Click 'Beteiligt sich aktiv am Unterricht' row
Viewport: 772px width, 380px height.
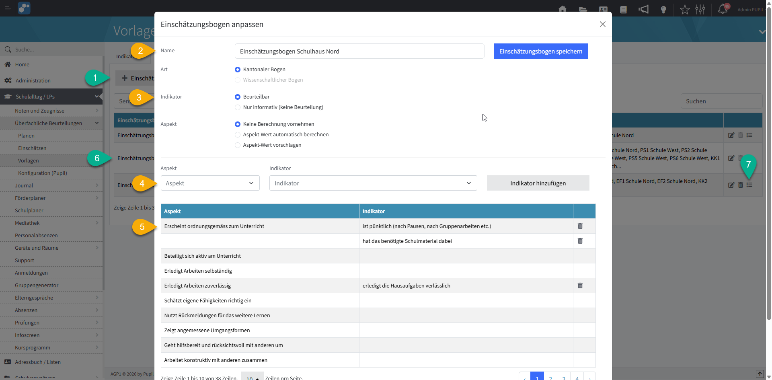[x=378, y=256]
